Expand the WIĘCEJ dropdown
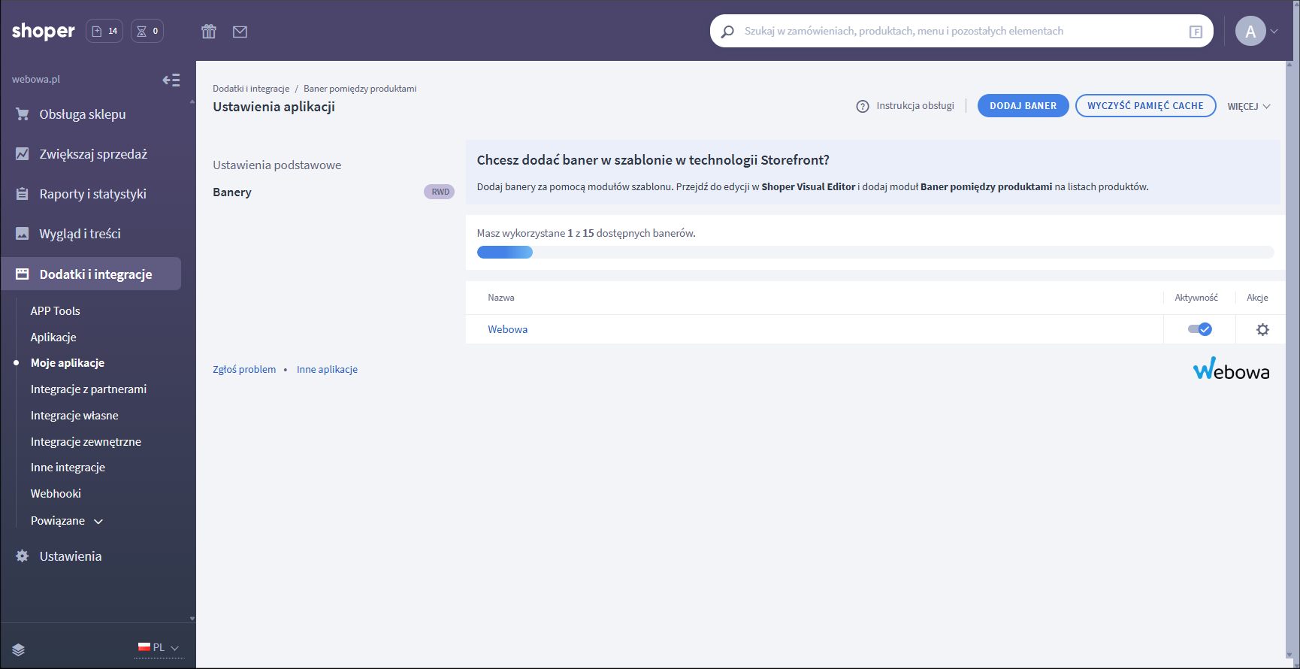1300x669 pixels. click(x=1249, y=106)
